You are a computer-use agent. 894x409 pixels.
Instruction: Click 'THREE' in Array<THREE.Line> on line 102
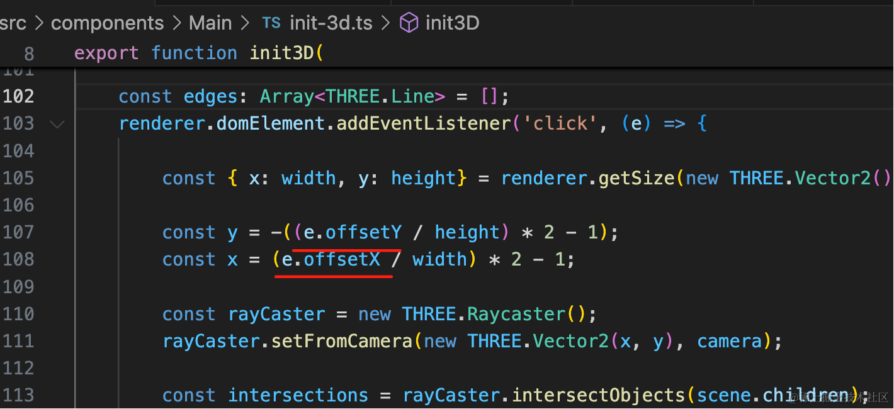(353, 96)
